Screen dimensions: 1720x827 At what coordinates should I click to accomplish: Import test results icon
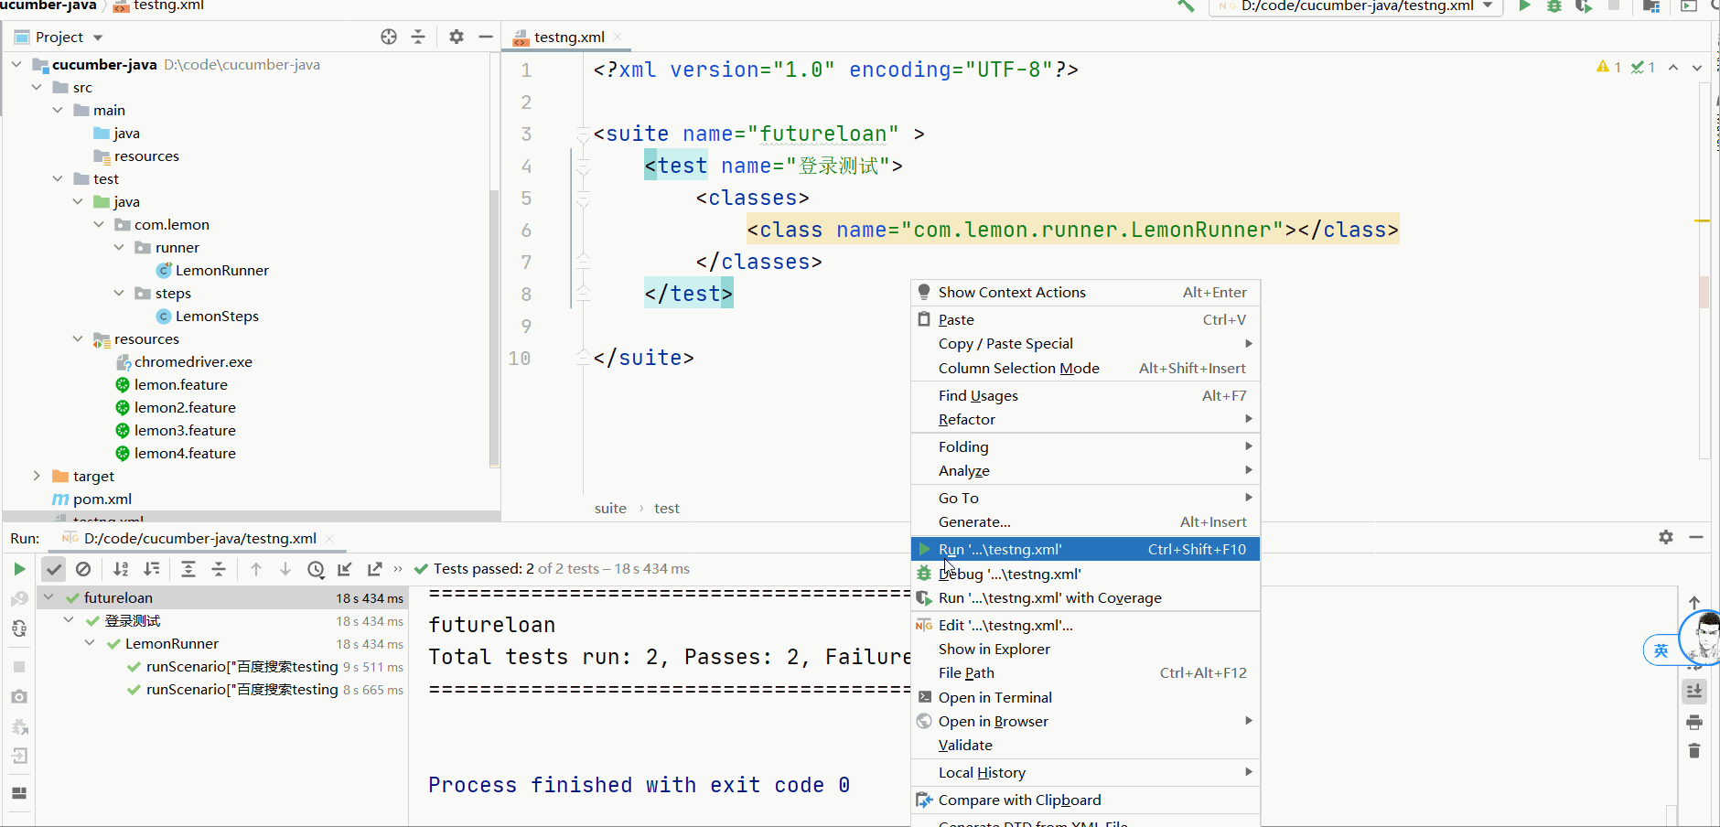pyautogui.click(x=345, y=569)
